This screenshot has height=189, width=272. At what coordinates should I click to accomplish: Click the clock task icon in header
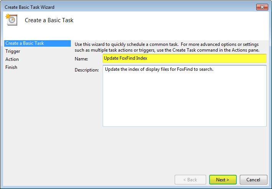tap(11, 20)
